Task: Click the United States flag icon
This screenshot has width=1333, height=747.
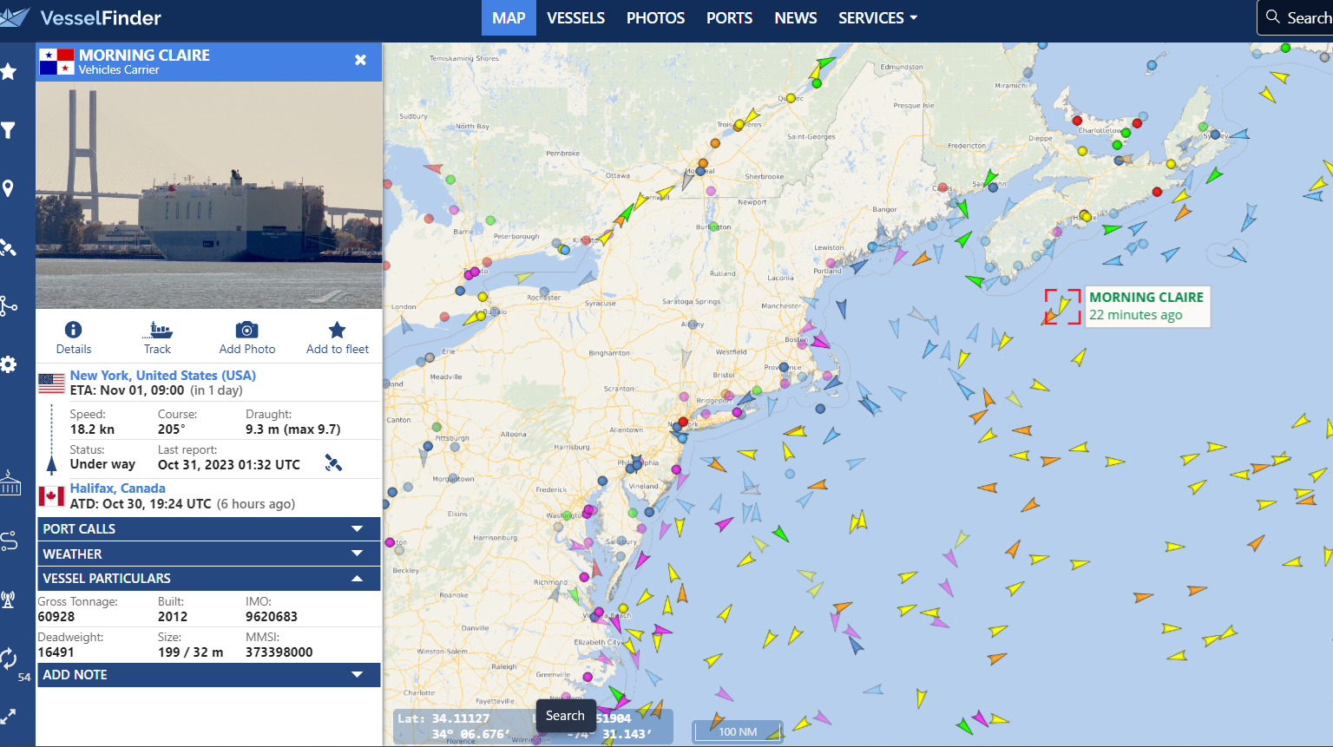Action: [52, 383]
